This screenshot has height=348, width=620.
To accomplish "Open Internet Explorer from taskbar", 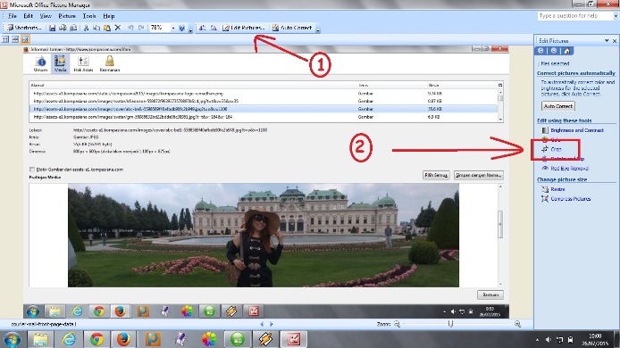I will pyautogui.click(x=69, y=339).
